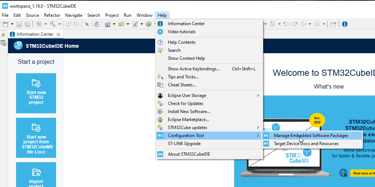Open the File menu
This screenshot has width=375, height=187.
pyautogui.click(x=5, y=15)
